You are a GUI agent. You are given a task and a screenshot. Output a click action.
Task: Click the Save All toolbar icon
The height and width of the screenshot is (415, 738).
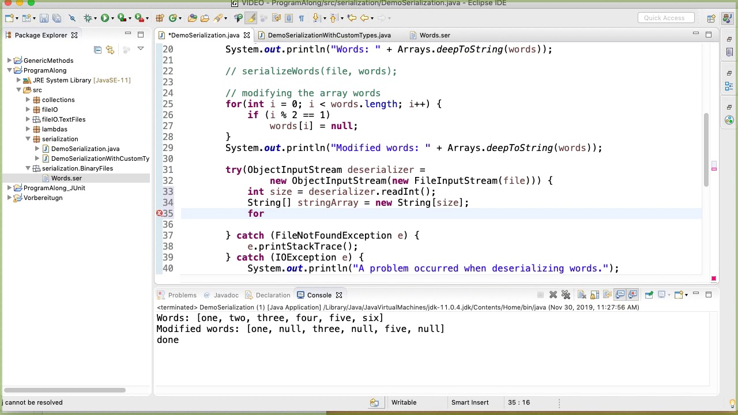57,18
